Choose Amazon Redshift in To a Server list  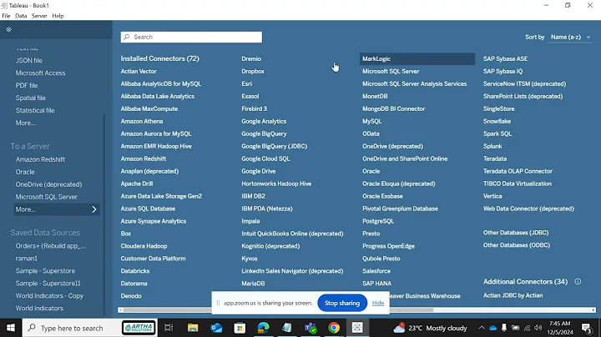coord(40,159)
